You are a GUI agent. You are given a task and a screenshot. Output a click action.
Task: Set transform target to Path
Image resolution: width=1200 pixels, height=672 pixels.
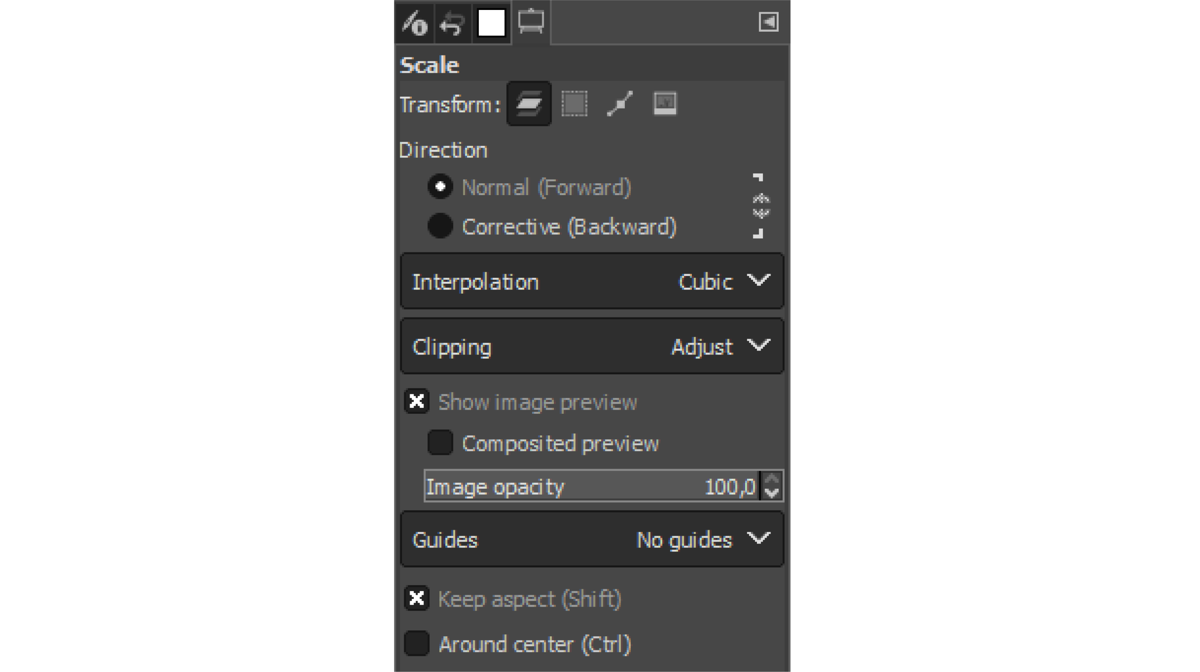620,103
